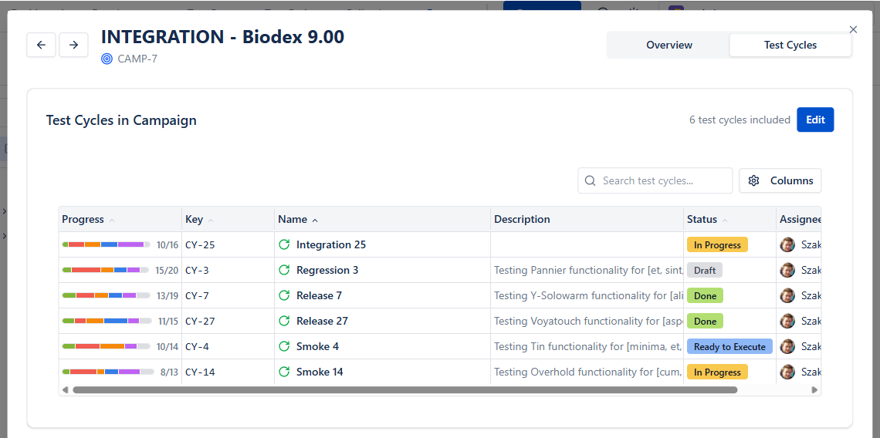Close the campaign dialog with the X

click(853, 29)
